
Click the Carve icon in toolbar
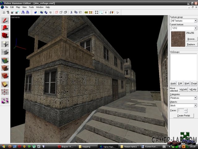click(x=36, y=12)
